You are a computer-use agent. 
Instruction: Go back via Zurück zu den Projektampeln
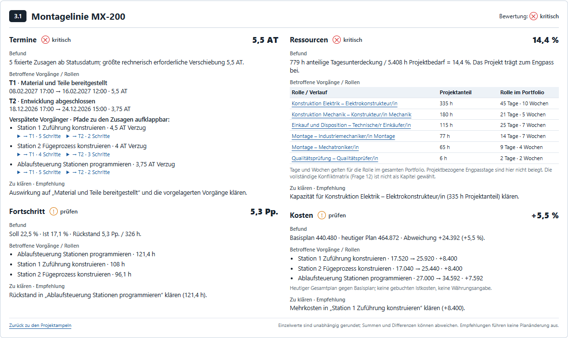(40, 325)
